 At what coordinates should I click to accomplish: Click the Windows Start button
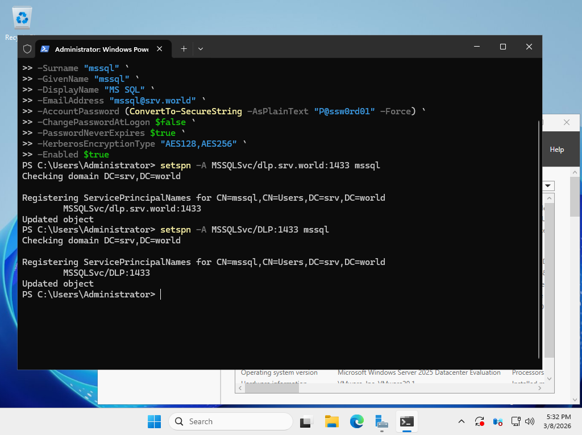154,421
